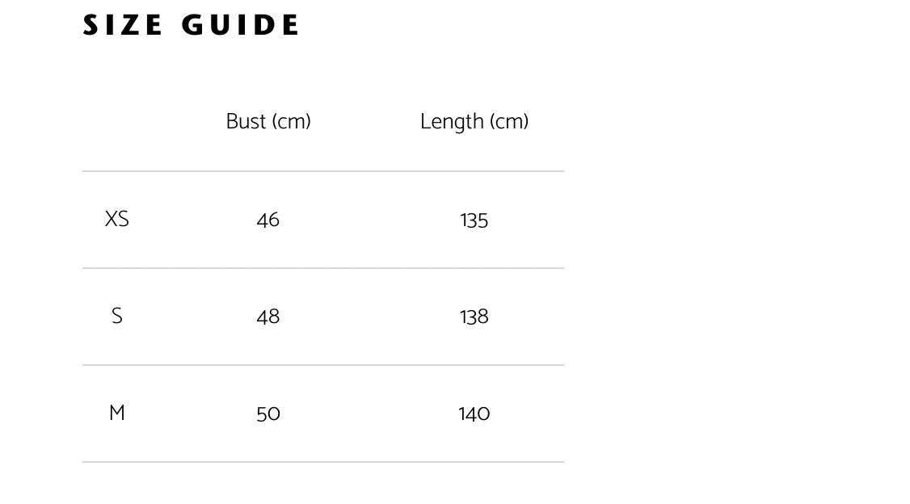Image resolution: width=910 pixels, height=504 pixels.
Task: Click the blank header cell above XS
Action: [x=117, y=122]
